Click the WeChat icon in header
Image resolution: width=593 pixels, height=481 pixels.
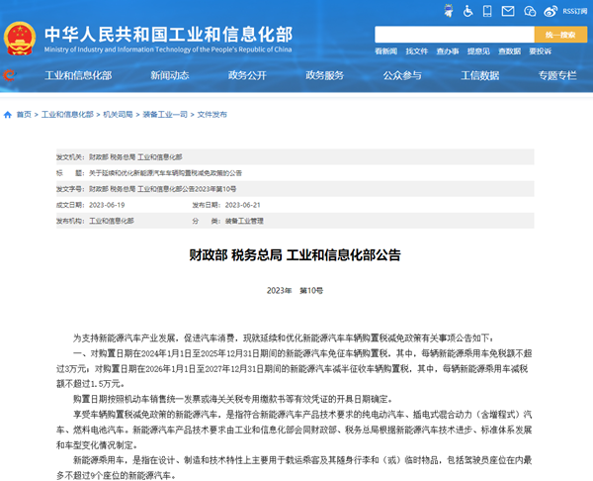(530, 11)
